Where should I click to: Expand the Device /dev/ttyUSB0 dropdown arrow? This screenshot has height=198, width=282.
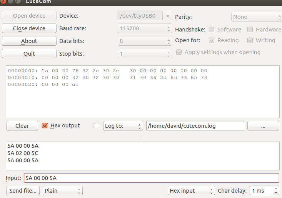[x=168, y=16]
